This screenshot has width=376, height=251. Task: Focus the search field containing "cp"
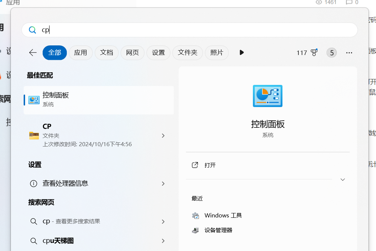189,30
